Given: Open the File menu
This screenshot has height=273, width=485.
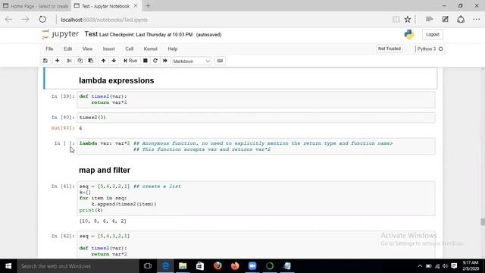Looking at the screenshot, I should (49, 49).
